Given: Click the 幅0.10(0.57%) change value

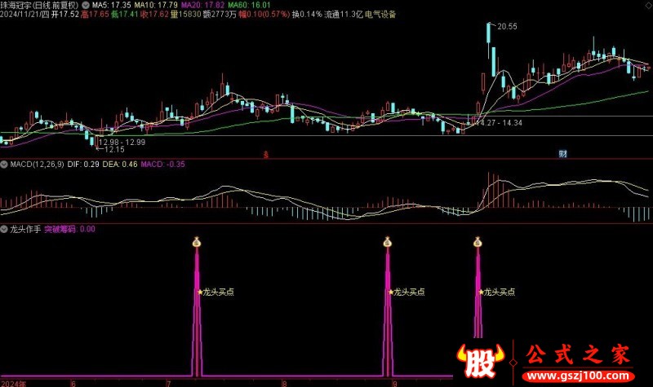Looking at the screenshot, I should click(264, 15).
